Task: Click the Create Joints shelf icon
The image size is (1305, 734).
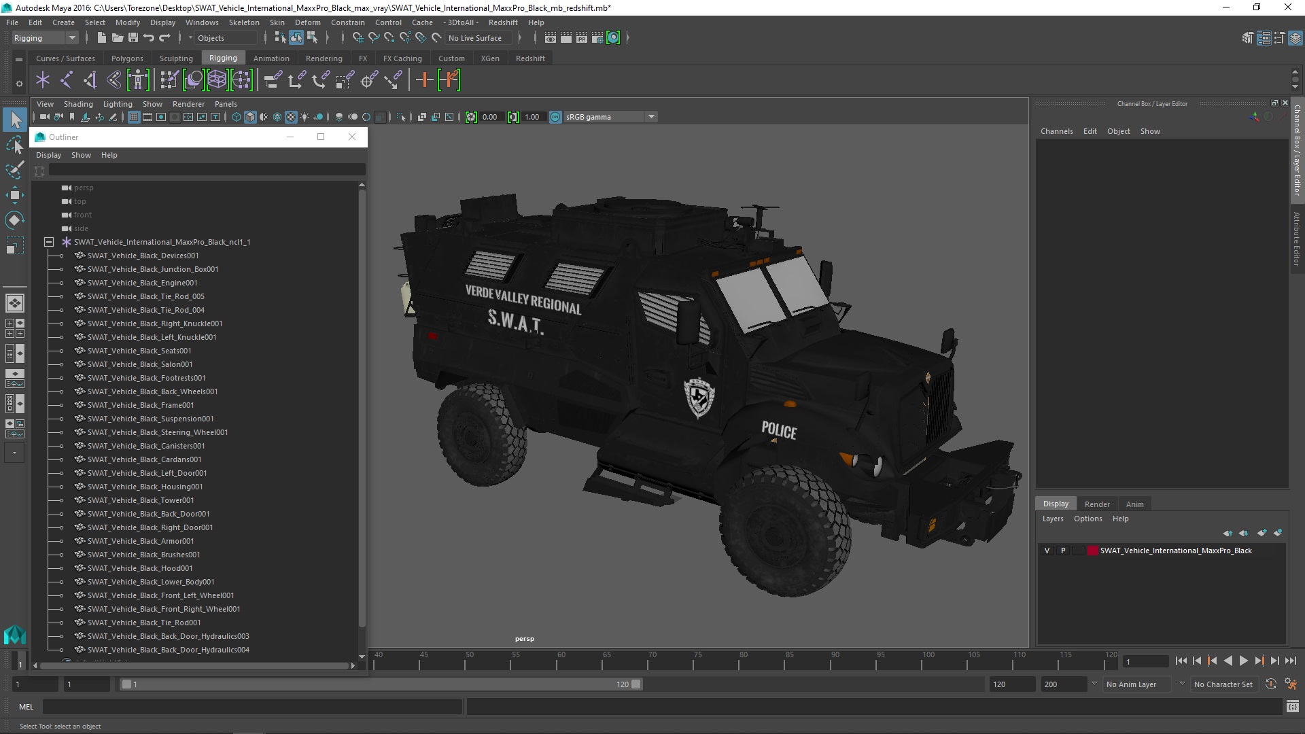Action: pyautogui.click(x=67, y=80)
